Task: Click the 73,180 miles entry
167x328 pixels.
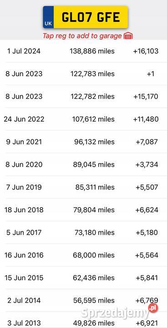Action: [x=95, y=232]
